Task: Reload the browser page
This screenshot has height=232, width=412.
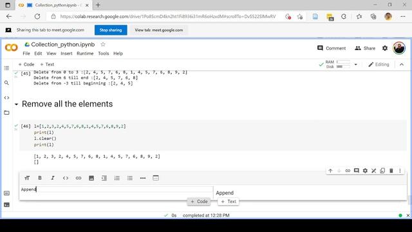Action: (x=37, y=17)
